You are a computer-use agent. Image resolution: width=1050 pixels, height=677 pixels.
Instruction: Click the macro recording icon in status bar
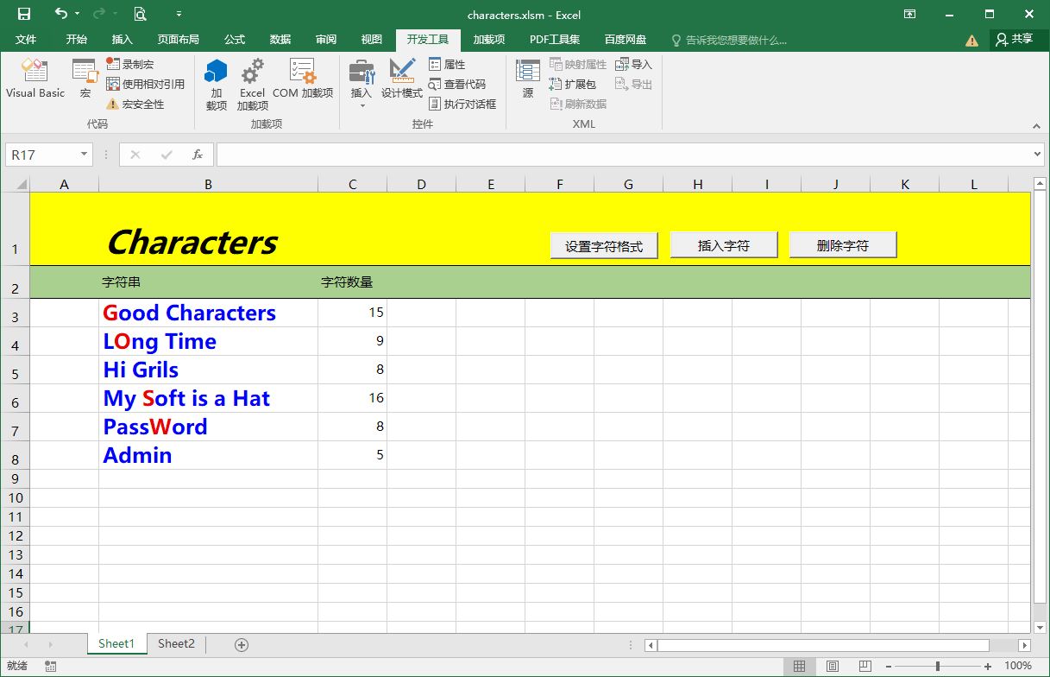tap(51, 666)
